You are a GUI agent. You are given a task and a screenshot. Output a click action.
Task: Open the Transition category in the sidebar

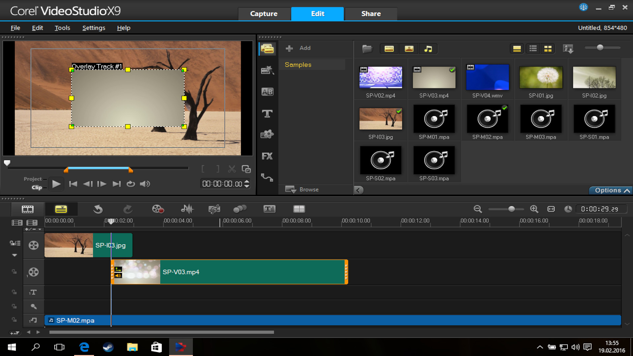(x=267, y=92)
